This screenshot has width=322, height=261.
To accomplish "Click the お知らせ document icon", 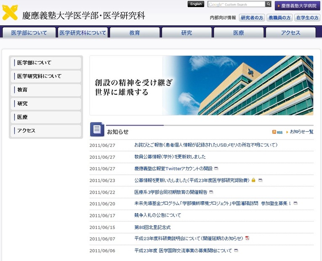I will coord(97,129).
